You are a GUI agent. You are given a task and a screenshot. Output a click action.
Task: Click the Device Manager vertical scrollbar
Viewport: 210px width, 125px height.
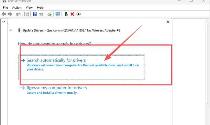207,63
